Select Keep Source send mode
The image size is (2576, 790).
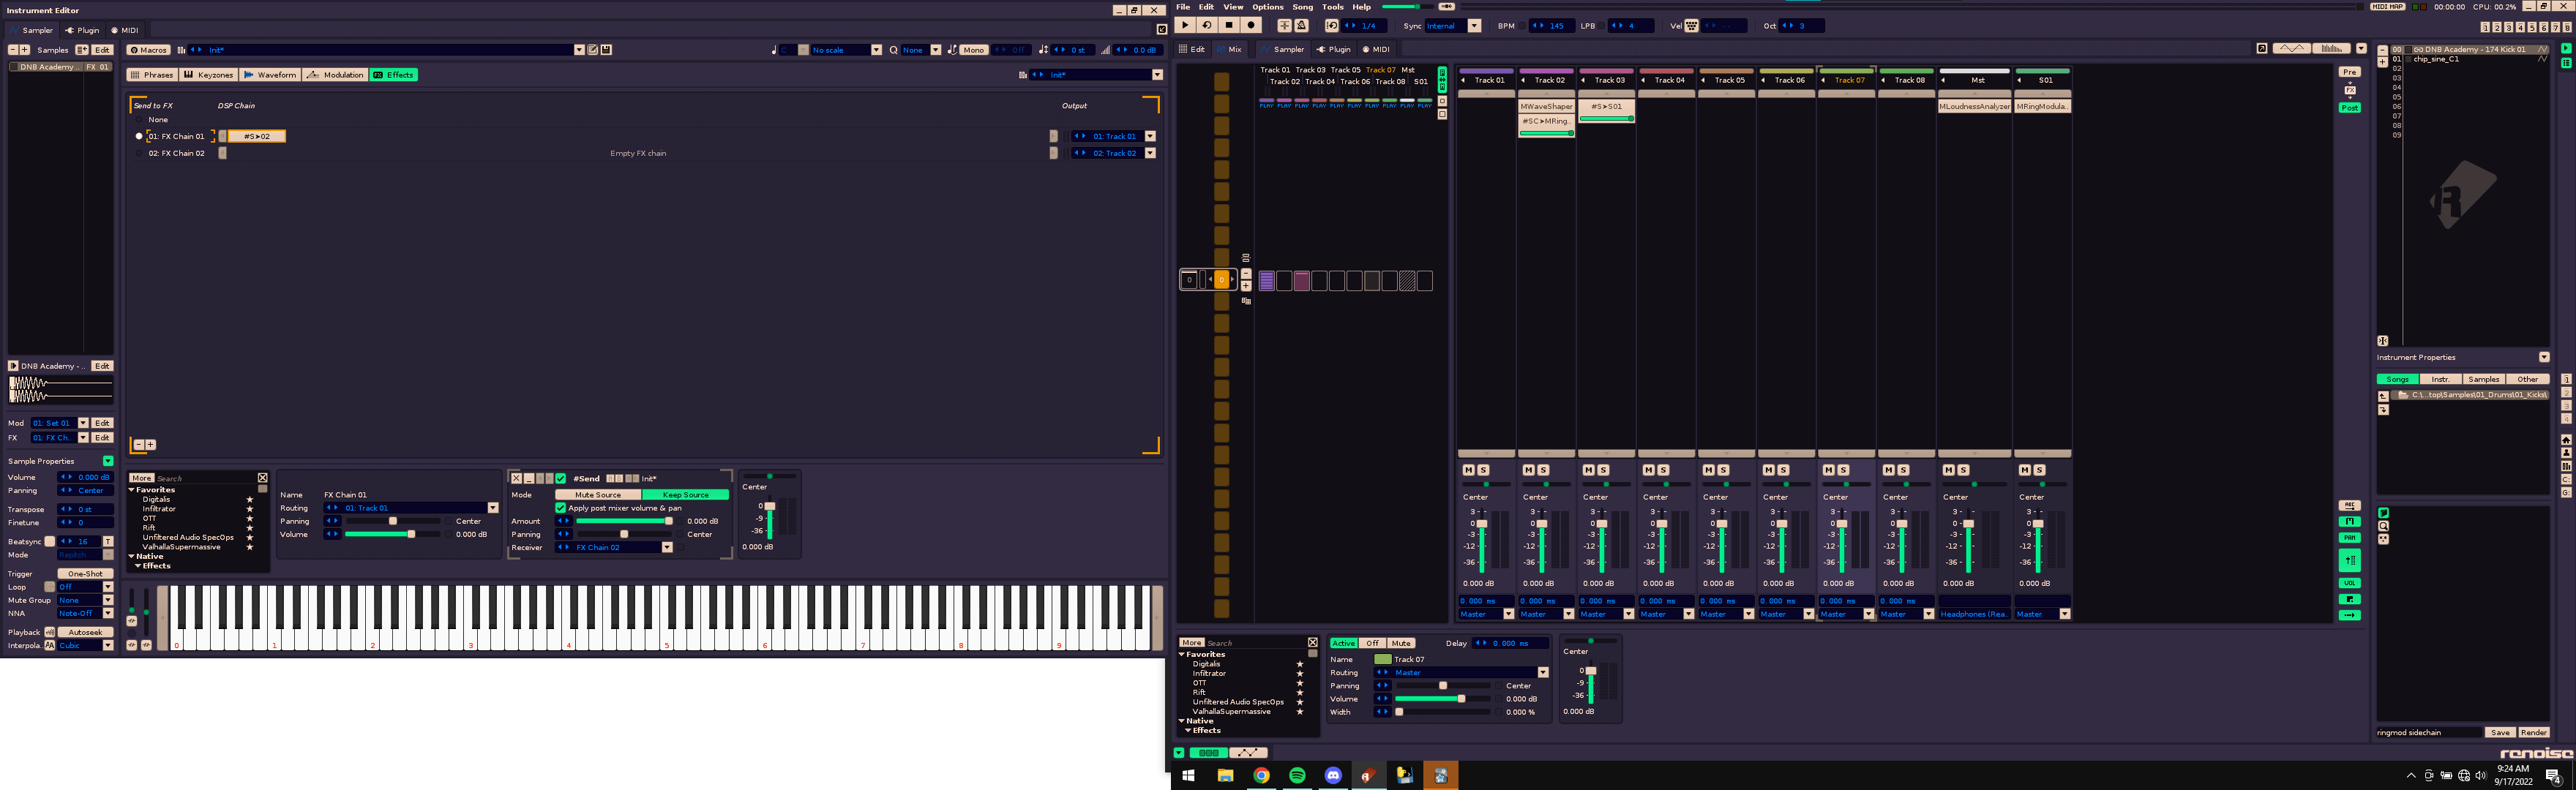685,495
